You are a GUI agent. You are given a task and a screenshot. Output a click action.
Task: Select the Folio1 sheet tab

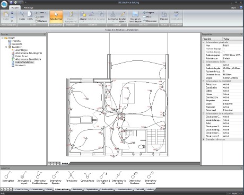click(65, 164)
